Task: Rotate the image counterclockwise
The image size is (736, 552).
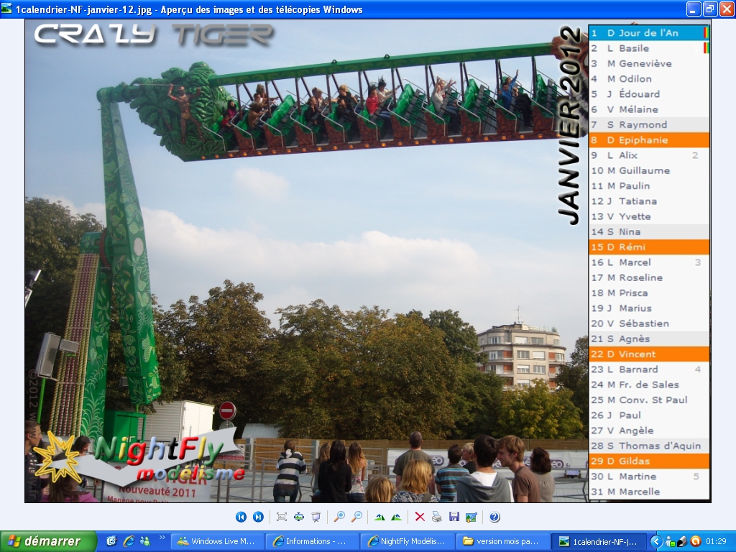Action: 396,517
